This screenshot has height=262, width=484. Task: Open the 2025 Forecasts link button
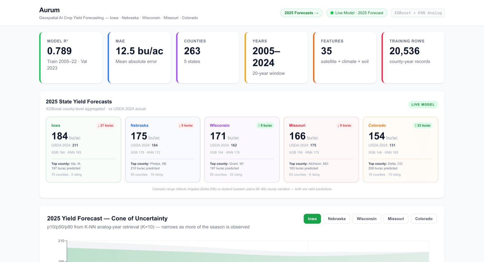click(301, 13)
